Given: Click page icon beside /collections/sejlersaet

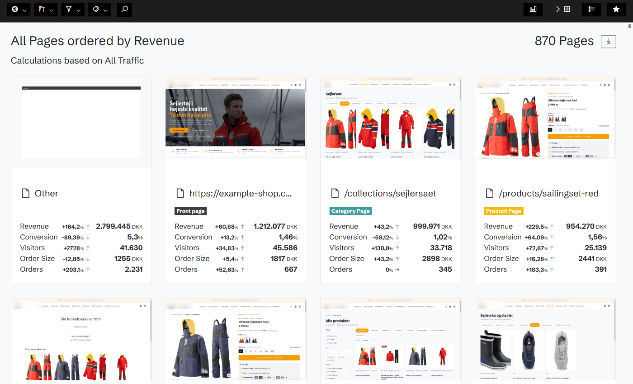Looking at the screenshot, I should pyautogui.click(x=335, y=194).
